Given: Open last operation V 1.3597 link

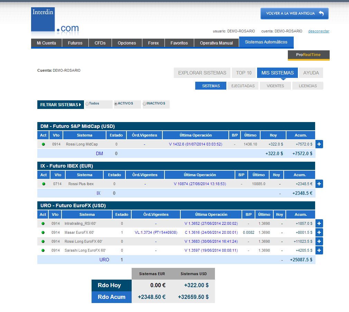Looking at the screenshot, I should click(x=211, y=251).
